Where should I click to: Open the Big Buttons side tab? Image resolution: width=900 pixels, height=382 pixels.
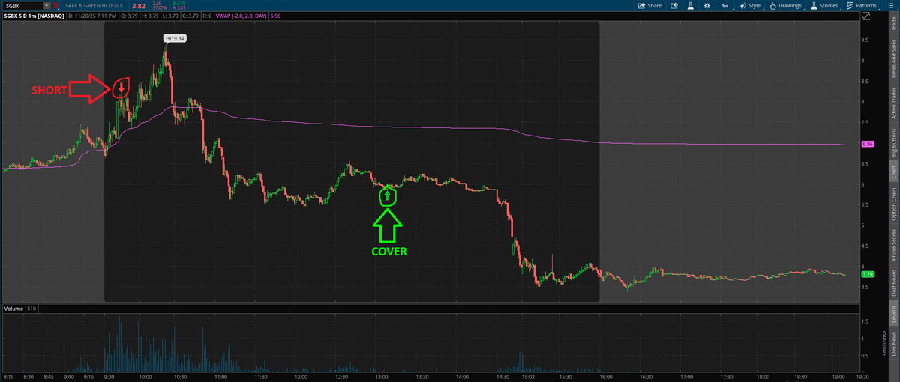click(893, 142)
